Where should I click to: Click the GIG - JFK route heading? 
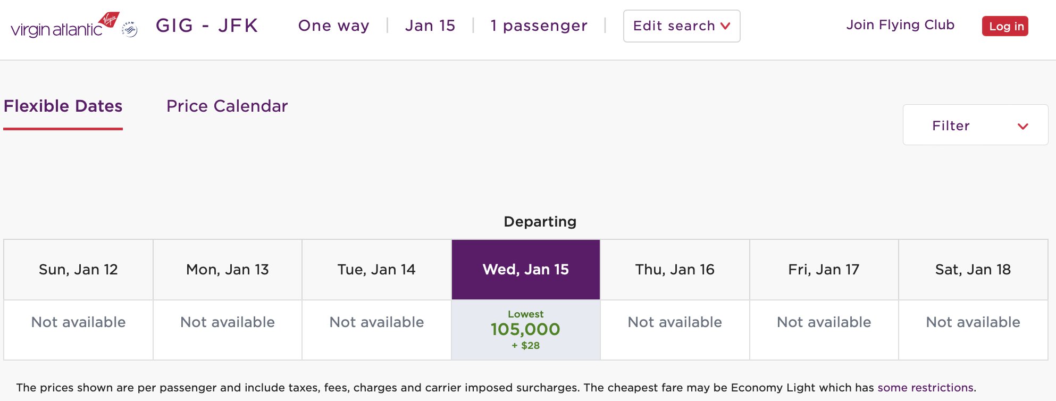[x=207, y=26]
